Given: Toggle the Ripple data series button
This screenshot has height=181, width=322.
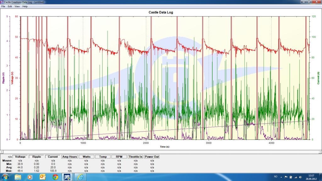Looking at the screenshot, I should tap(36, 156).
